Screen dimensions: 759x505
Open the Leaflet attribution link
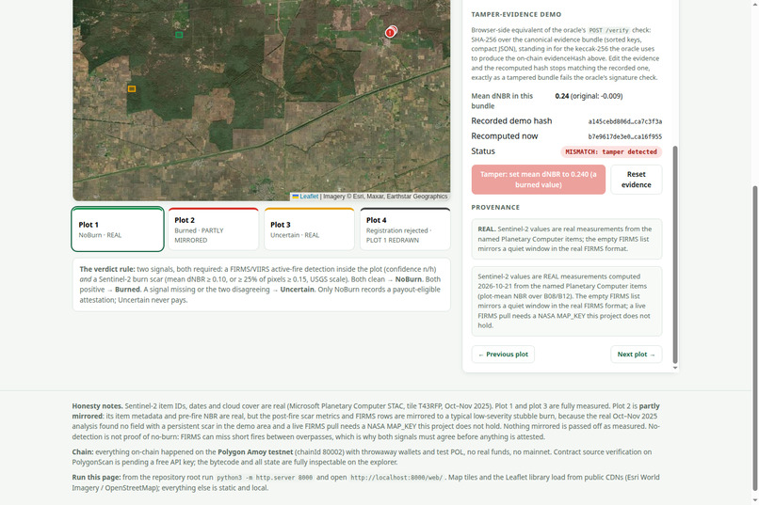point(309,197)
